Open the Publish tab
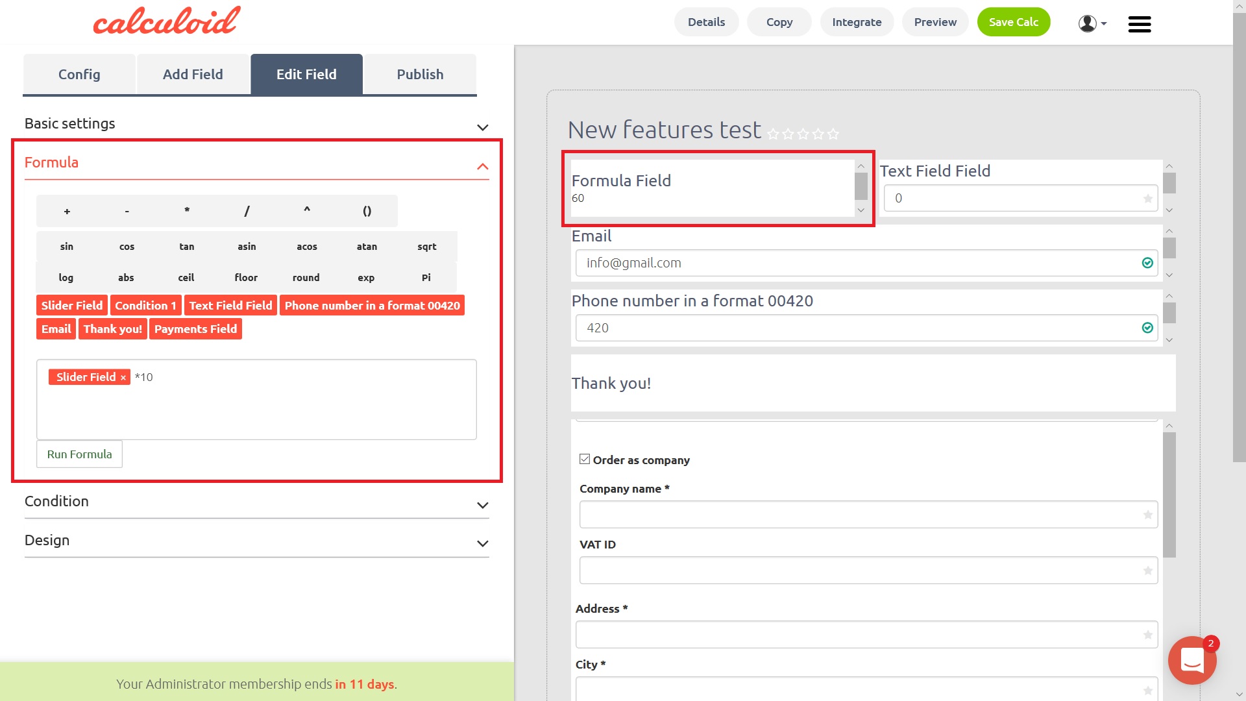 point(420,75)
